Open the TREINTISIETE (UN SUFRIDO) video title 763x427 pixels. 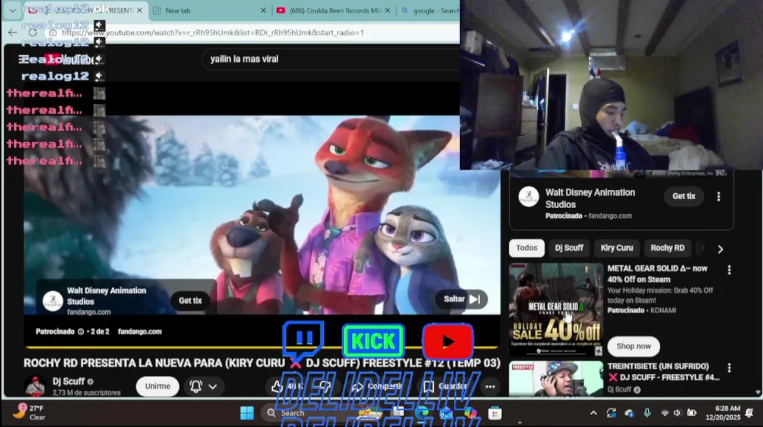664,372
